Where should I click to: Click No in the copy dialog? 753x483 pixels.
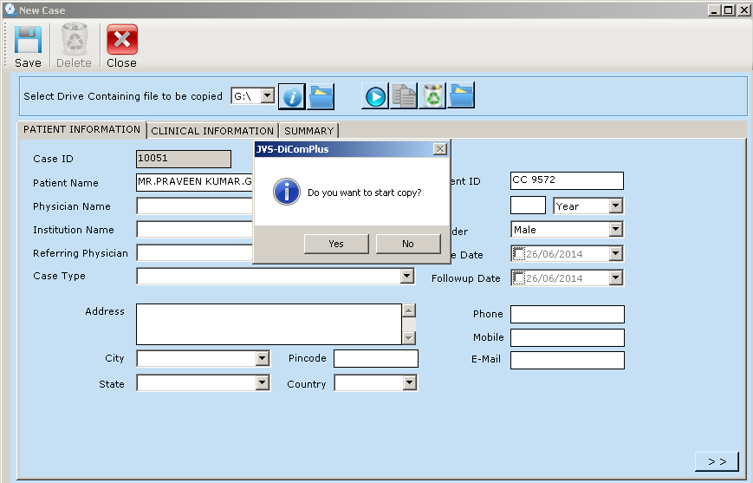tap(408, 244)
